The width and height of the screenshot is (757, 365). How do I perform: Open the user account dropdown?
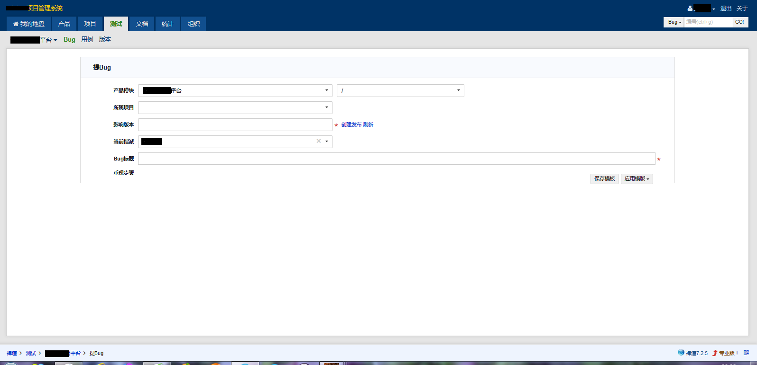(x=702, y=9)
